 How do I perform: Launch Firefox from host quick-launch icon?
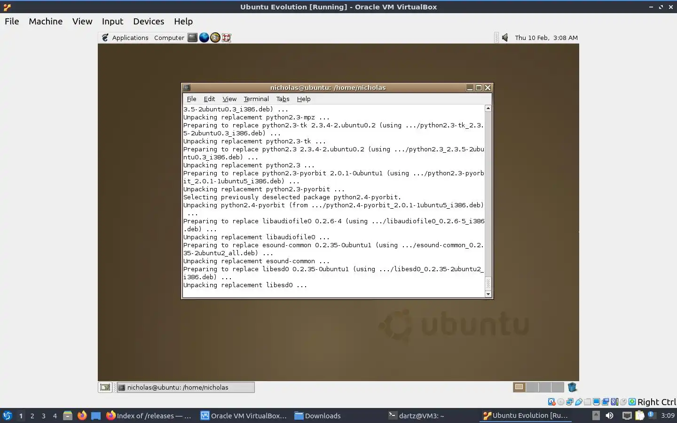click(x=82, y=415)
